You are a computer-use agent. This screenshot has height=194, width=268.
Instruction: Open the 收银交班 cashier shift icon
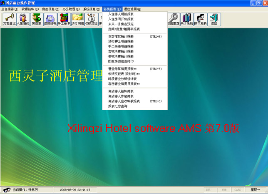point(91,20)
